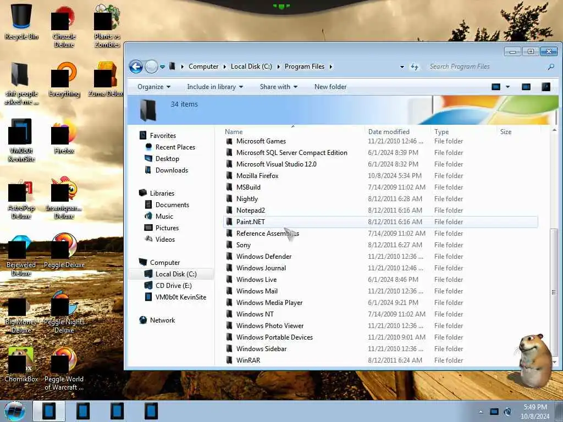Click the refresh icon beside address bar
This screenshot has width=563, height=422.
click(x=415, y=66)
